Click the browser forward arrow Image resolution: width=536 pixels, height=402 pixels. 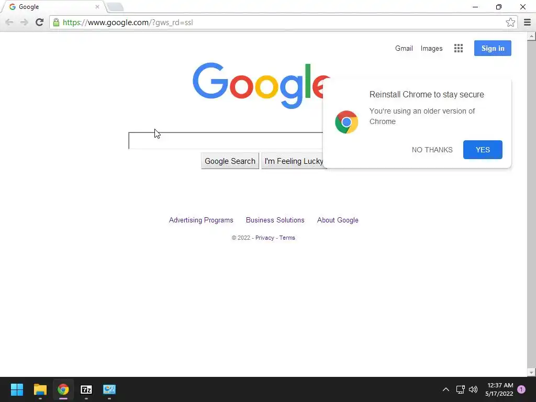pos(24,22)
